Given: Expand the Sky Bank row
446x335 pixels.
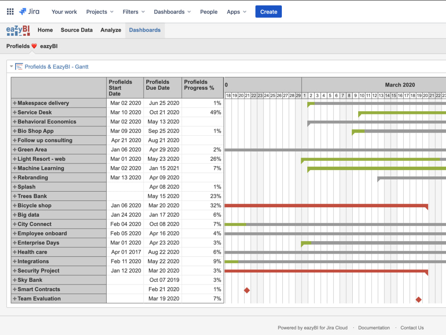Looking at the screenshot, I should pyautogui.click(x=15, y=280).
